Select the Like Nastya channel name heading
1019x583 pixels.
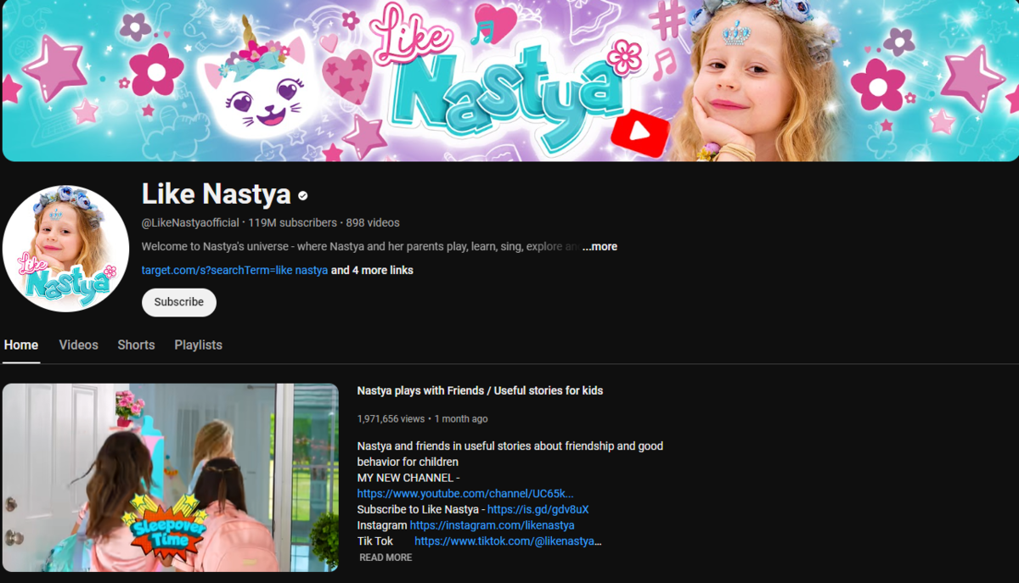tap(217, 194)
